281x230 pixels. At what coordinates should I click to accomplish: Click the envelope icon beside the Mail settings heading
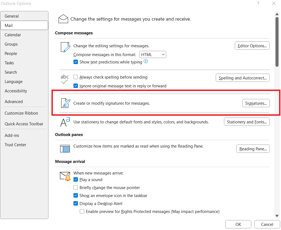[63, 19]
